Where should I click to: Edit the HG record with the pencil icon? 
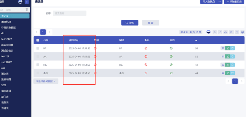click(x=228, y=65)
